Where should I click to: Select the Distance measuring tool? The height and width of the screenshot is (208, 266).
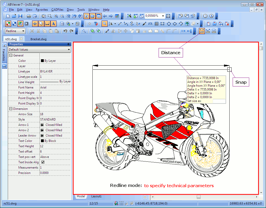tap(202, 31)
